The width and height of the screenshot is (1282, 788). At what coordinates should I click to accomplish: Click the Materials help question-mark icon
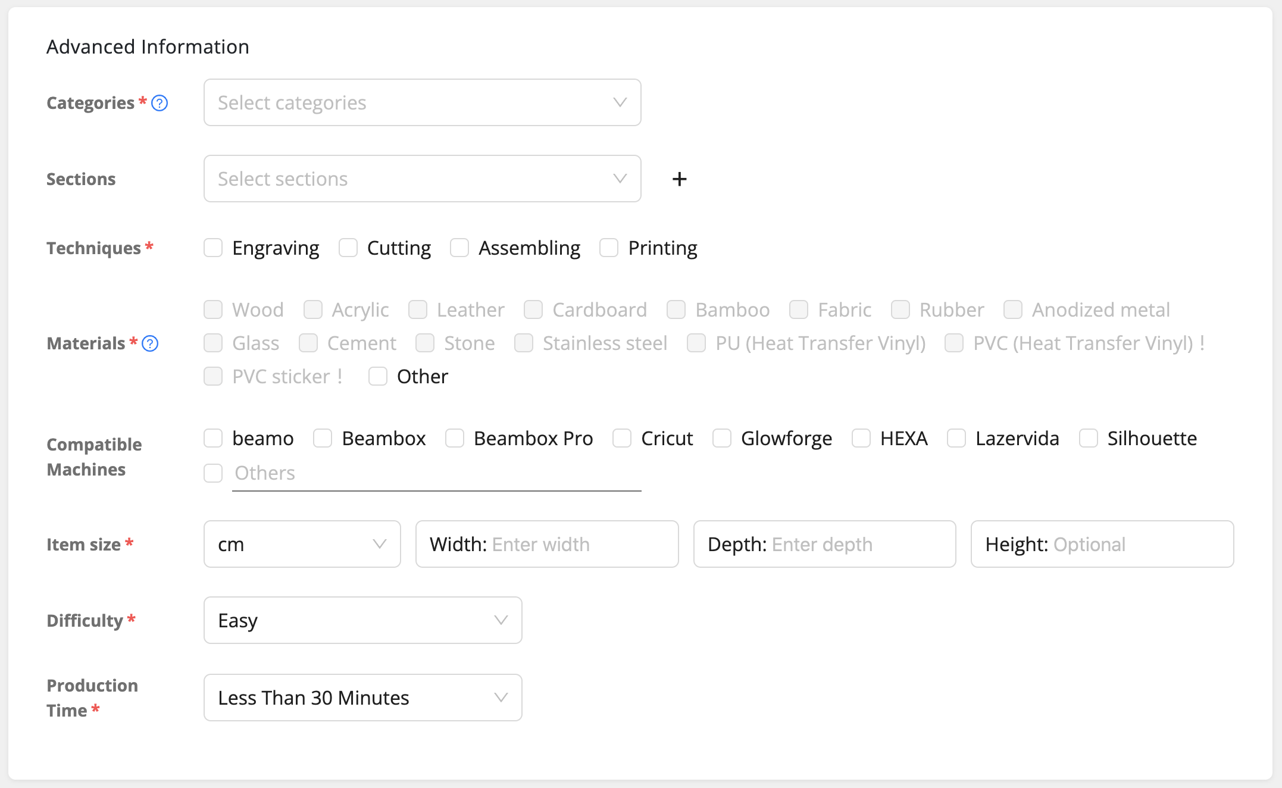[x=150, y=343]
